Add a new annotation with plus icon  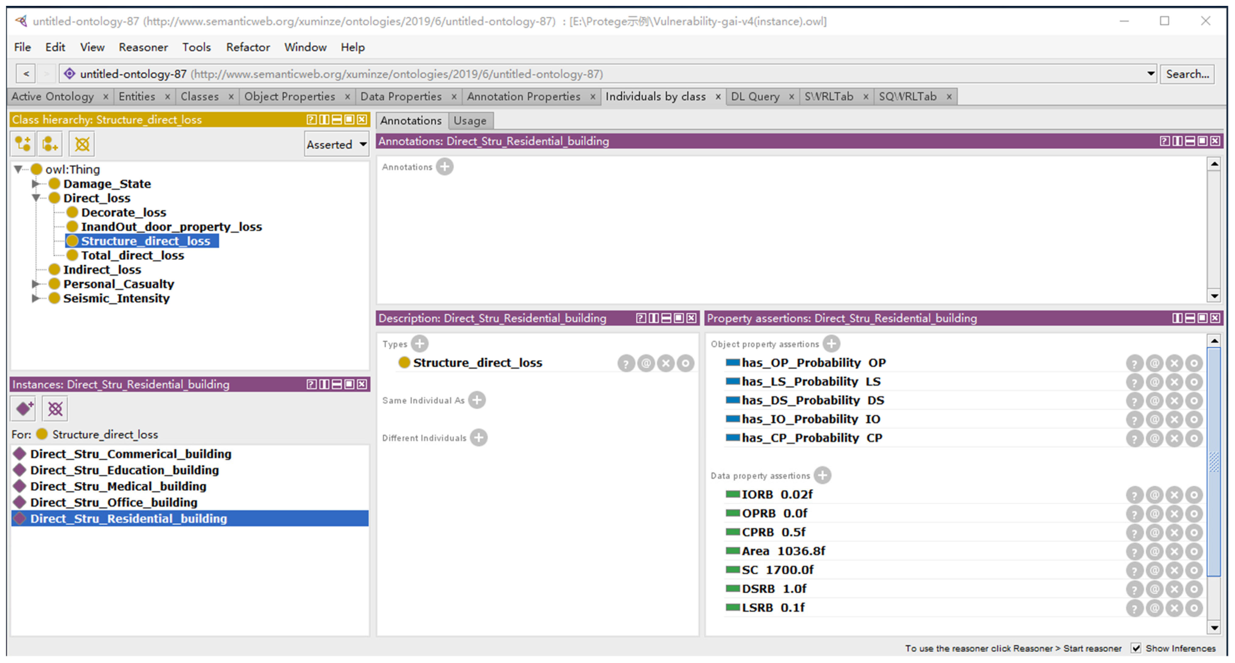pos(444,167)
